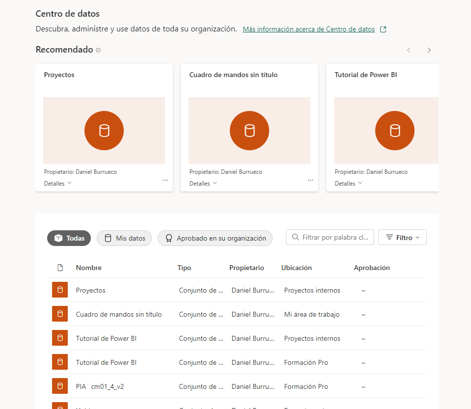
Task: Click dataset icon for PIA cm01_4_v2 row
Action: pos(60,386)
